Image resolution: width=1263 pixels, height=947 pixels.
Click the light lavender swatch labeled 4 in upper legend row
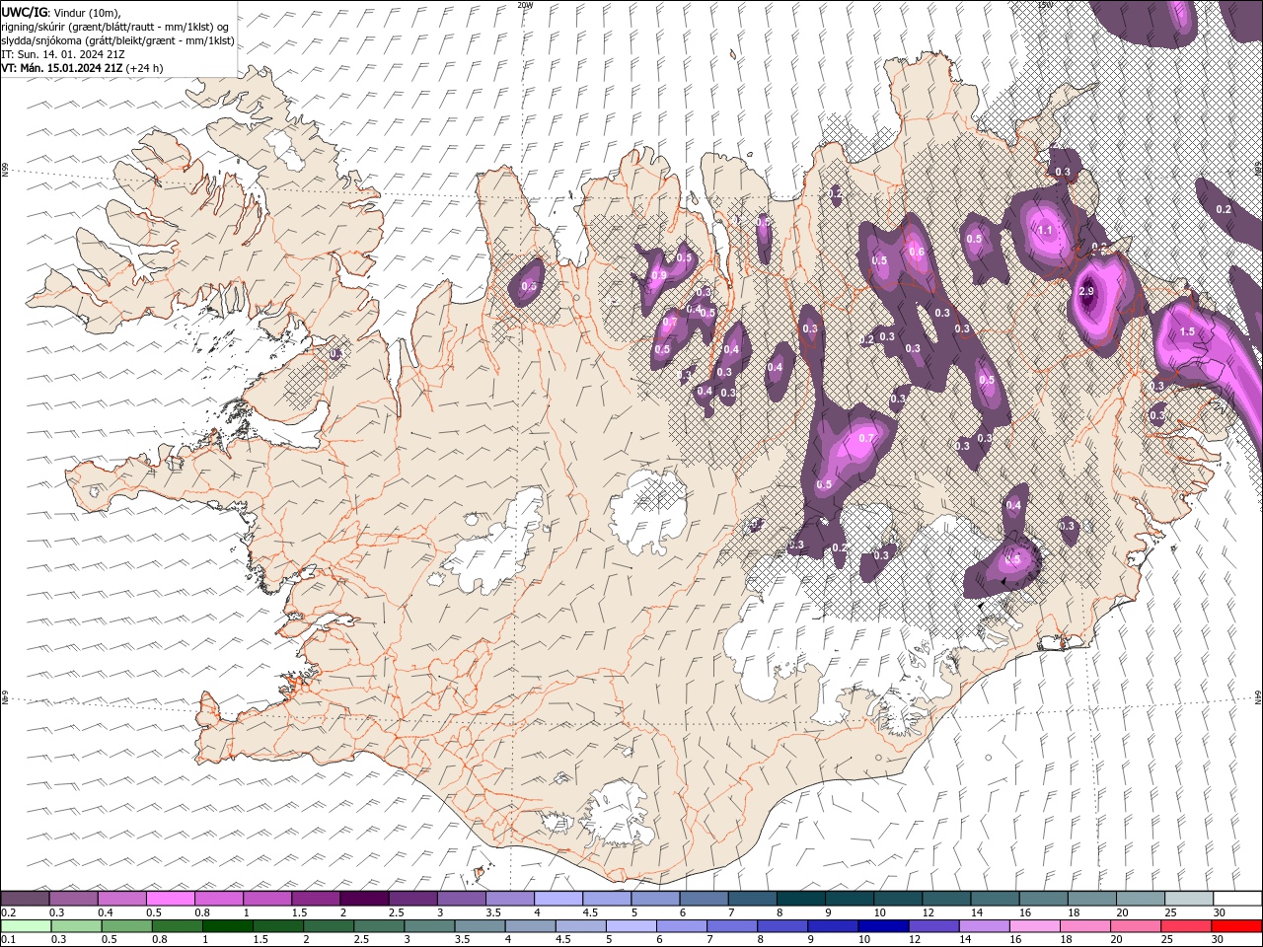(x=558, y=899)
